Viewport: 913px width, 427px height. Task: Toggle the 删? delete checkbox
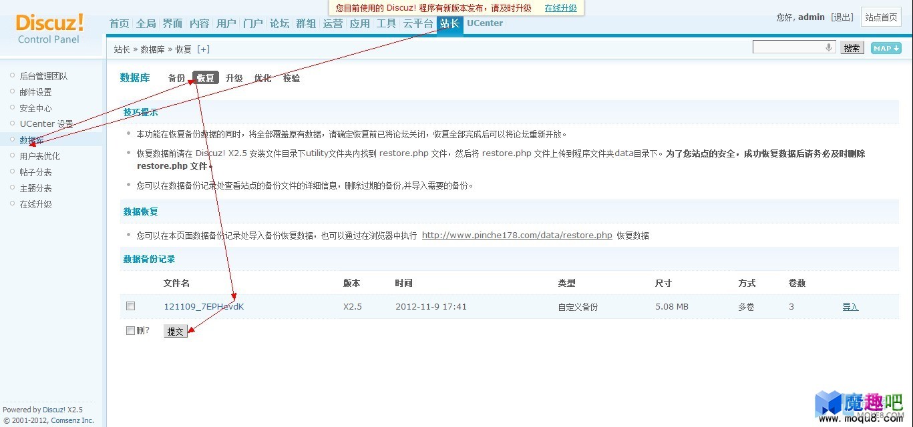coord(130,330)
